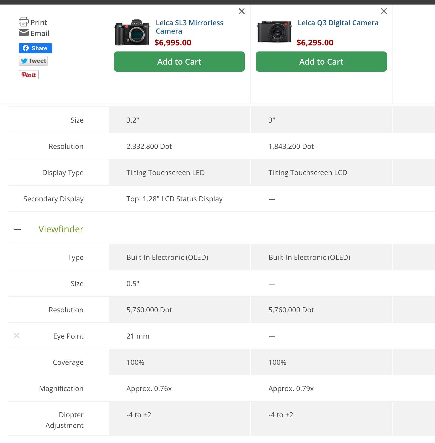This screenshot has width=435, height=443.
Task: Click the envelope Email icon
Action: click(23, 33)
